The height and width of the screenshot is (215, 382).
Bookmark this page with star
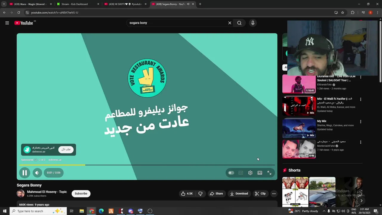343,13
